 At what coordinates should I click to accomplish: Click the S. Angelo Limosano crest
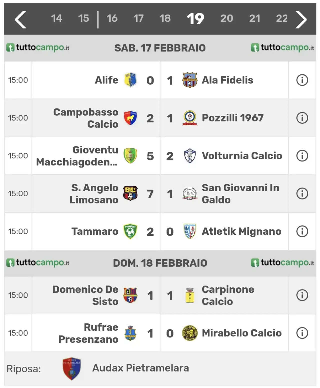tap(130, 193)
